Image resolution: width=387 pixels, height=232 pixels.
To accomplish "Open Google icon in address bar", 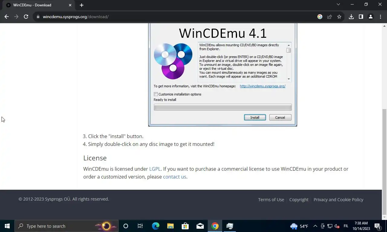I will click(320, 17).
